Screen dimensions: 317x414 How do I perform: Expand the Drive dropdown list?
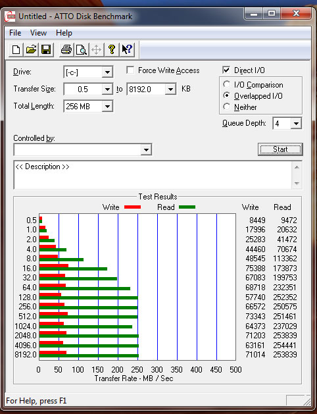tap(107, 72)
